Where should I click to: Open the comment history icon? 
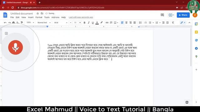tap(162, 15)
